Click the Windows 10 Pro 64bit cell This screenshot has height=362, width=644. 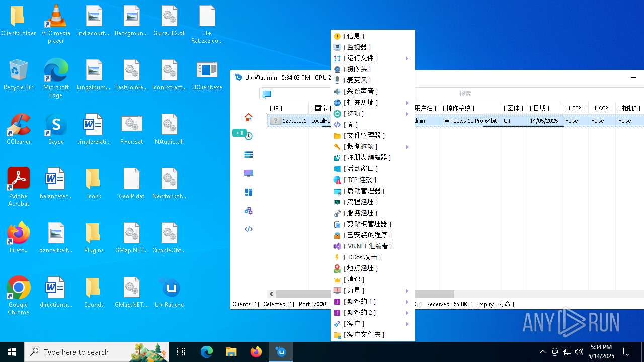pos(470,121)
